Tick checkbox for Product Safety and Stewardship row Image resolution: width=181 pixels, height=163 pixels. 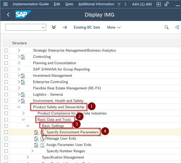[x=6, y=107]
